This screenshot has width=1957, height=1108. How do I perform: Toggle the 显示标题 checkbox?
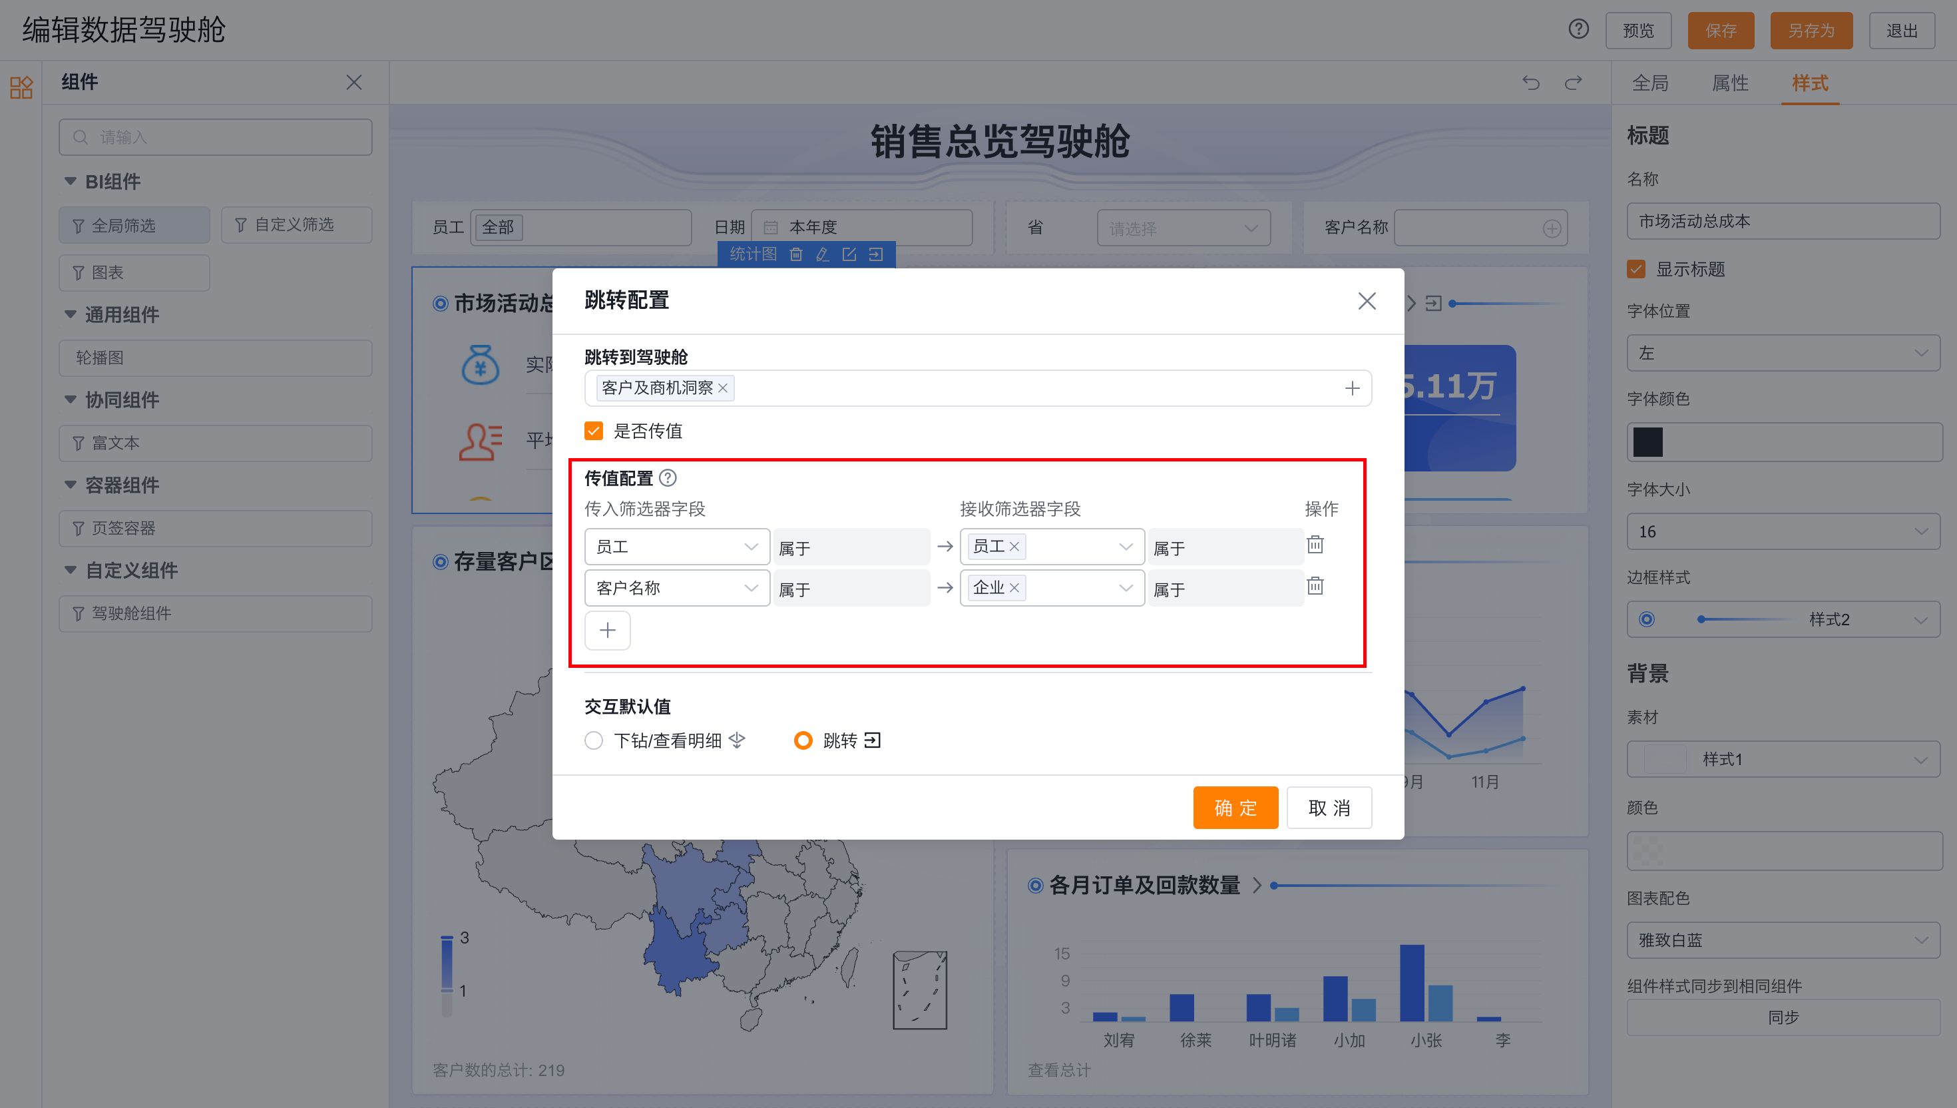point(1636,268)
